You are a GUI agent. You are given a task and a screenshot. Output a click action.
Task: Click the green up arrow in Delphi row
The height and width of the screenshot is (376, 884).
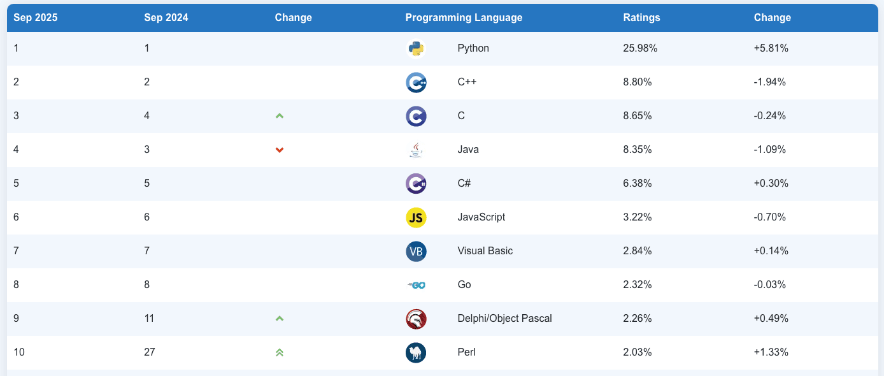(279, 319)
